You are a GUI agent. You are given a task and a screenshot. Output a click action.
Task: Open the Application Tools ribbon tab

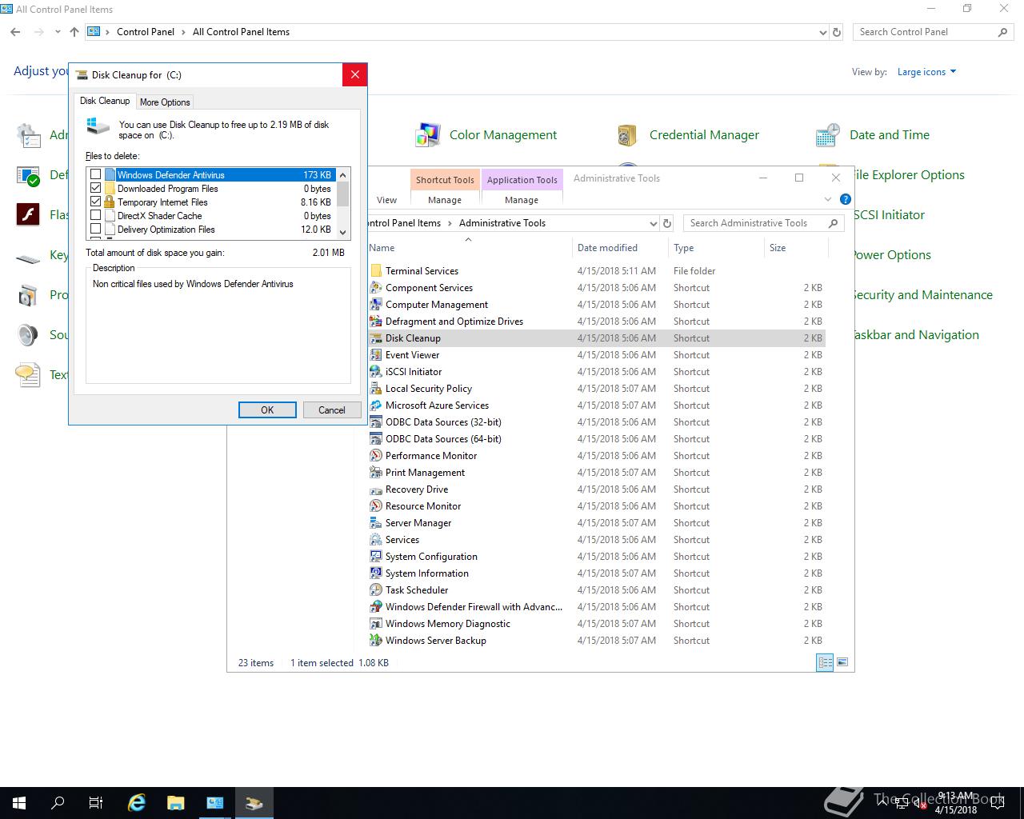[522, 180]
